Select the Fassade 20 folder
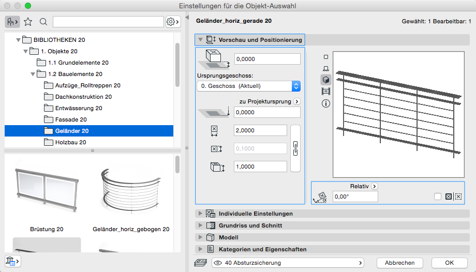The width and height of the screenshot is (476, 272). (x=71, y=119)
